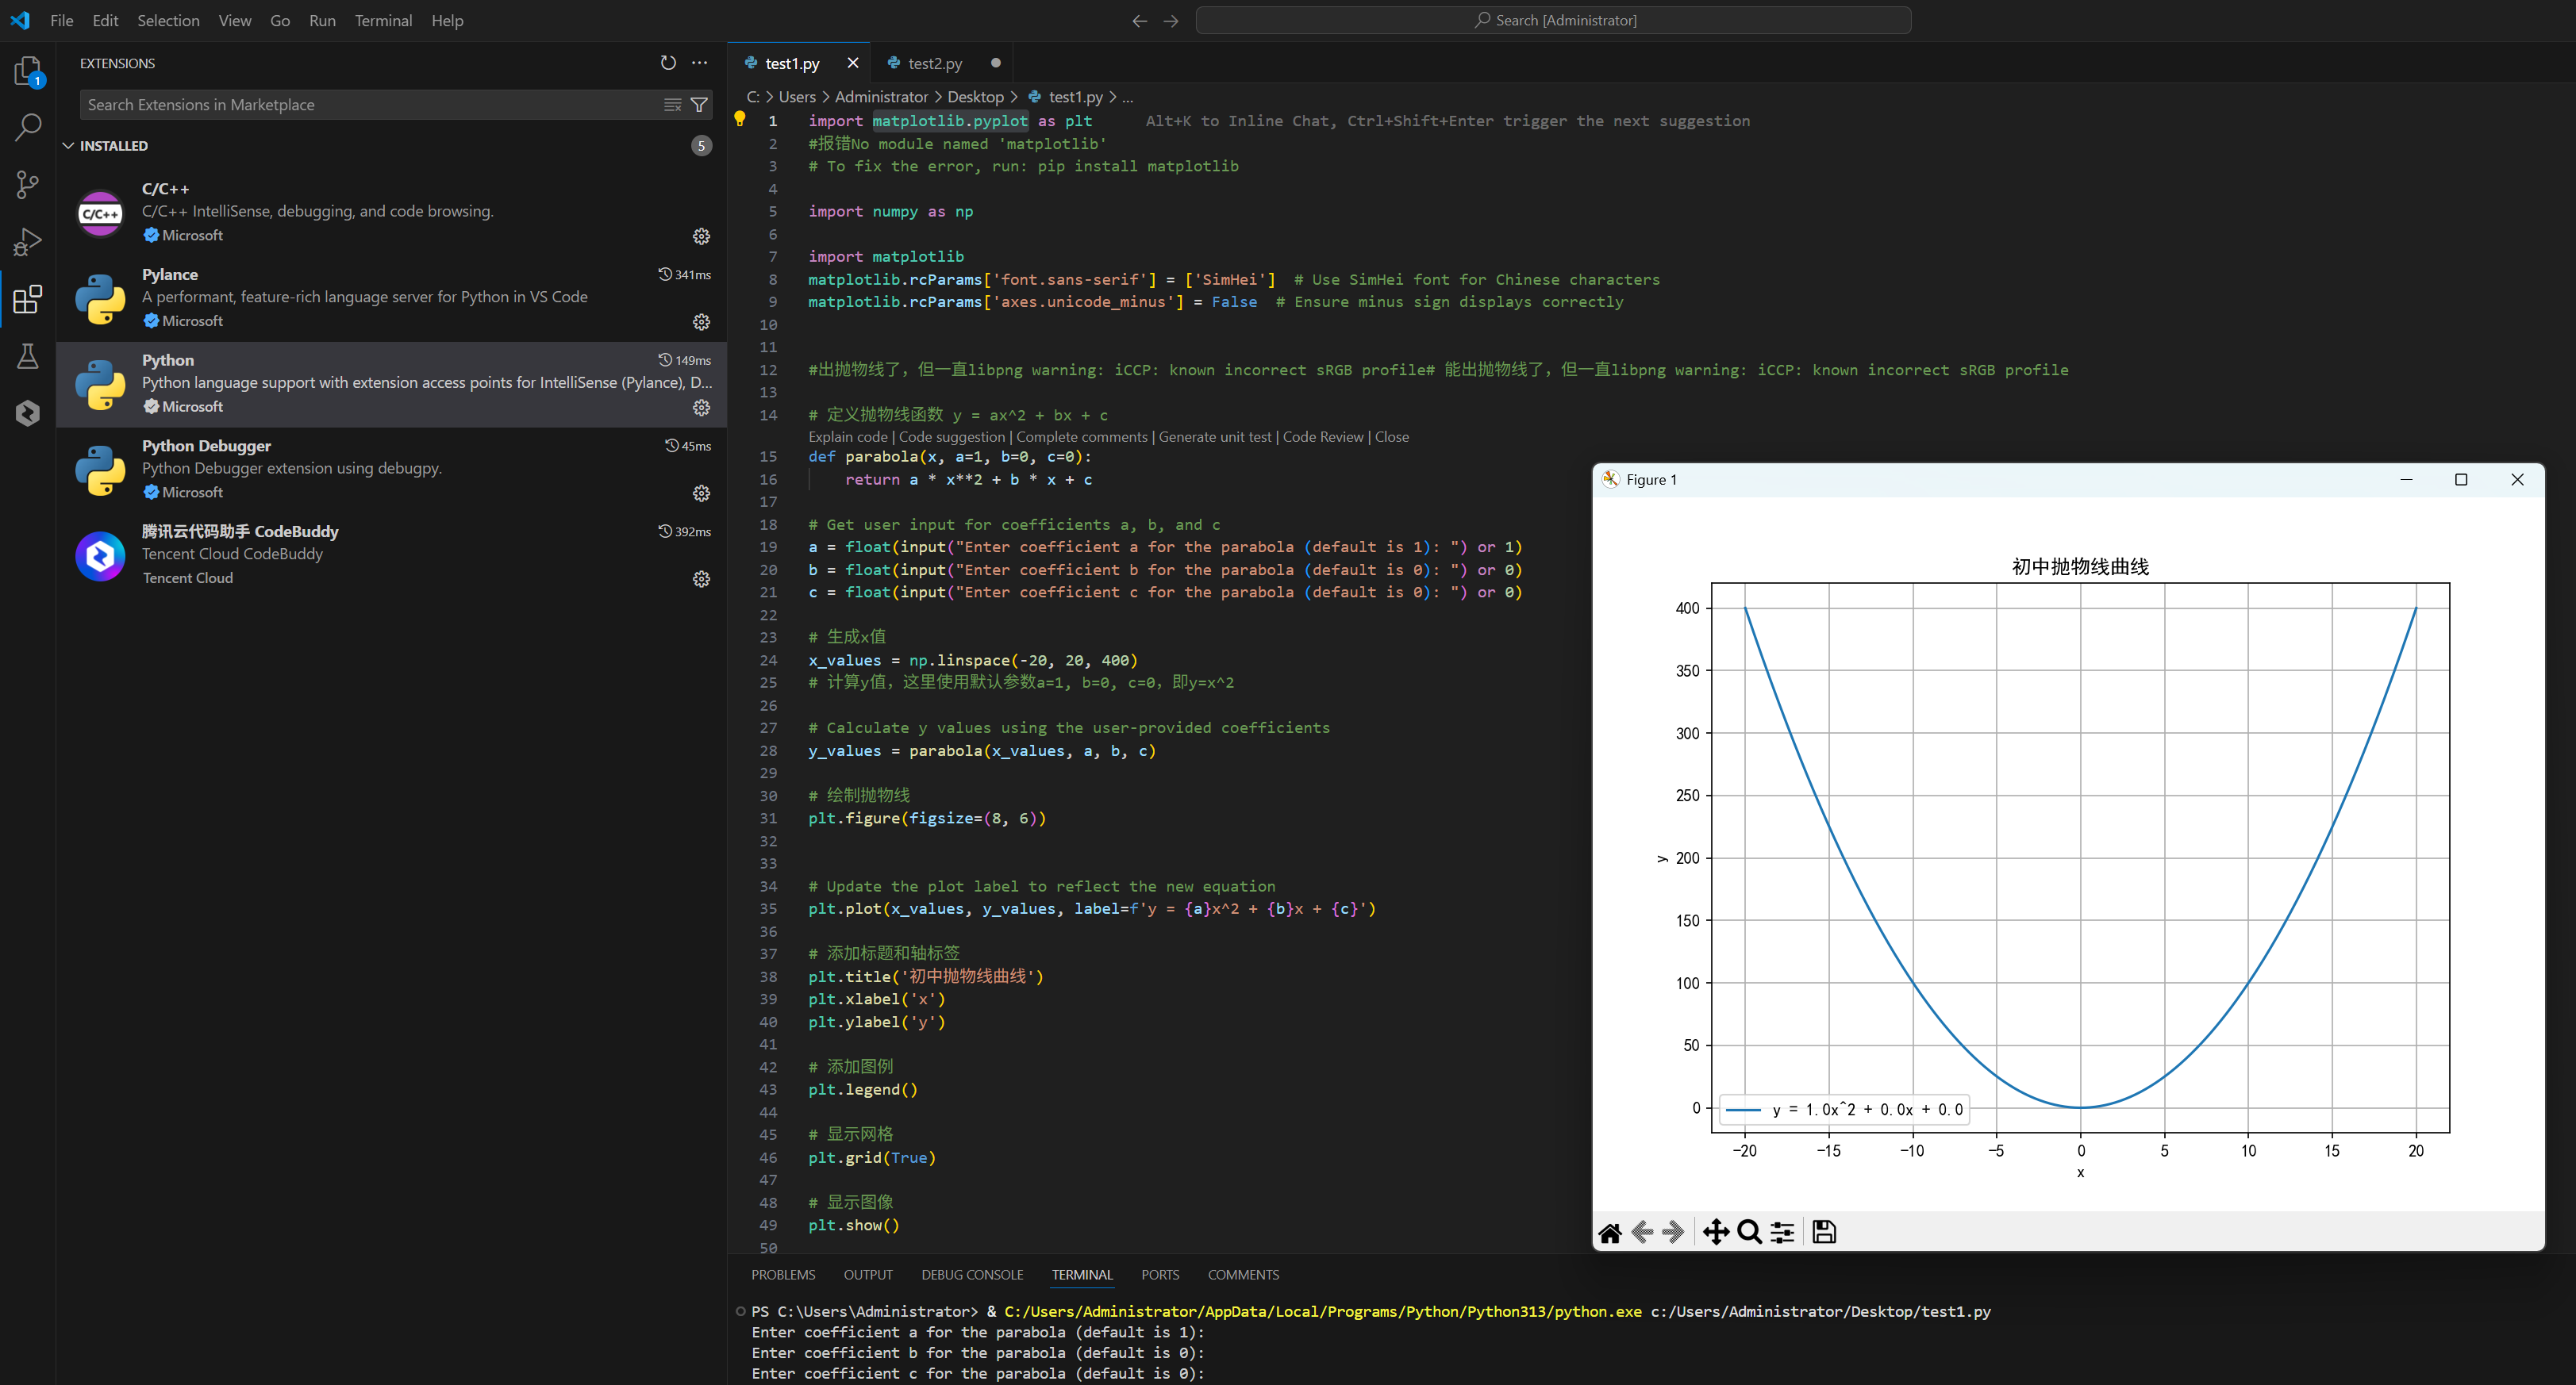
Task: Click the Desktop breadcrumb segment
Action: tap(975, 97)
